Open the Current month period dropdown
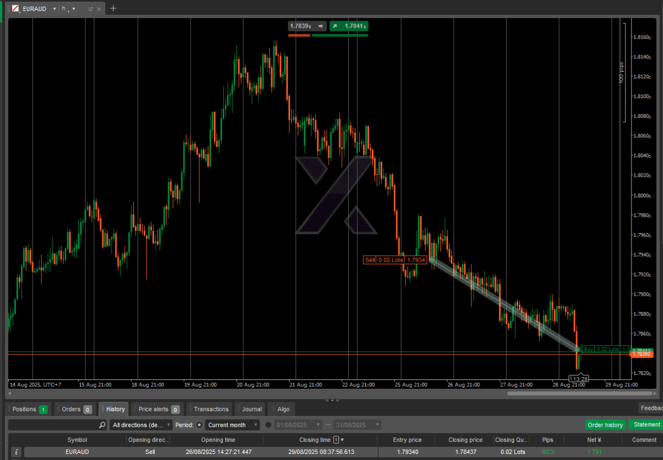The width and height of the screenshot is (663, 460). (x=233, y=425)
